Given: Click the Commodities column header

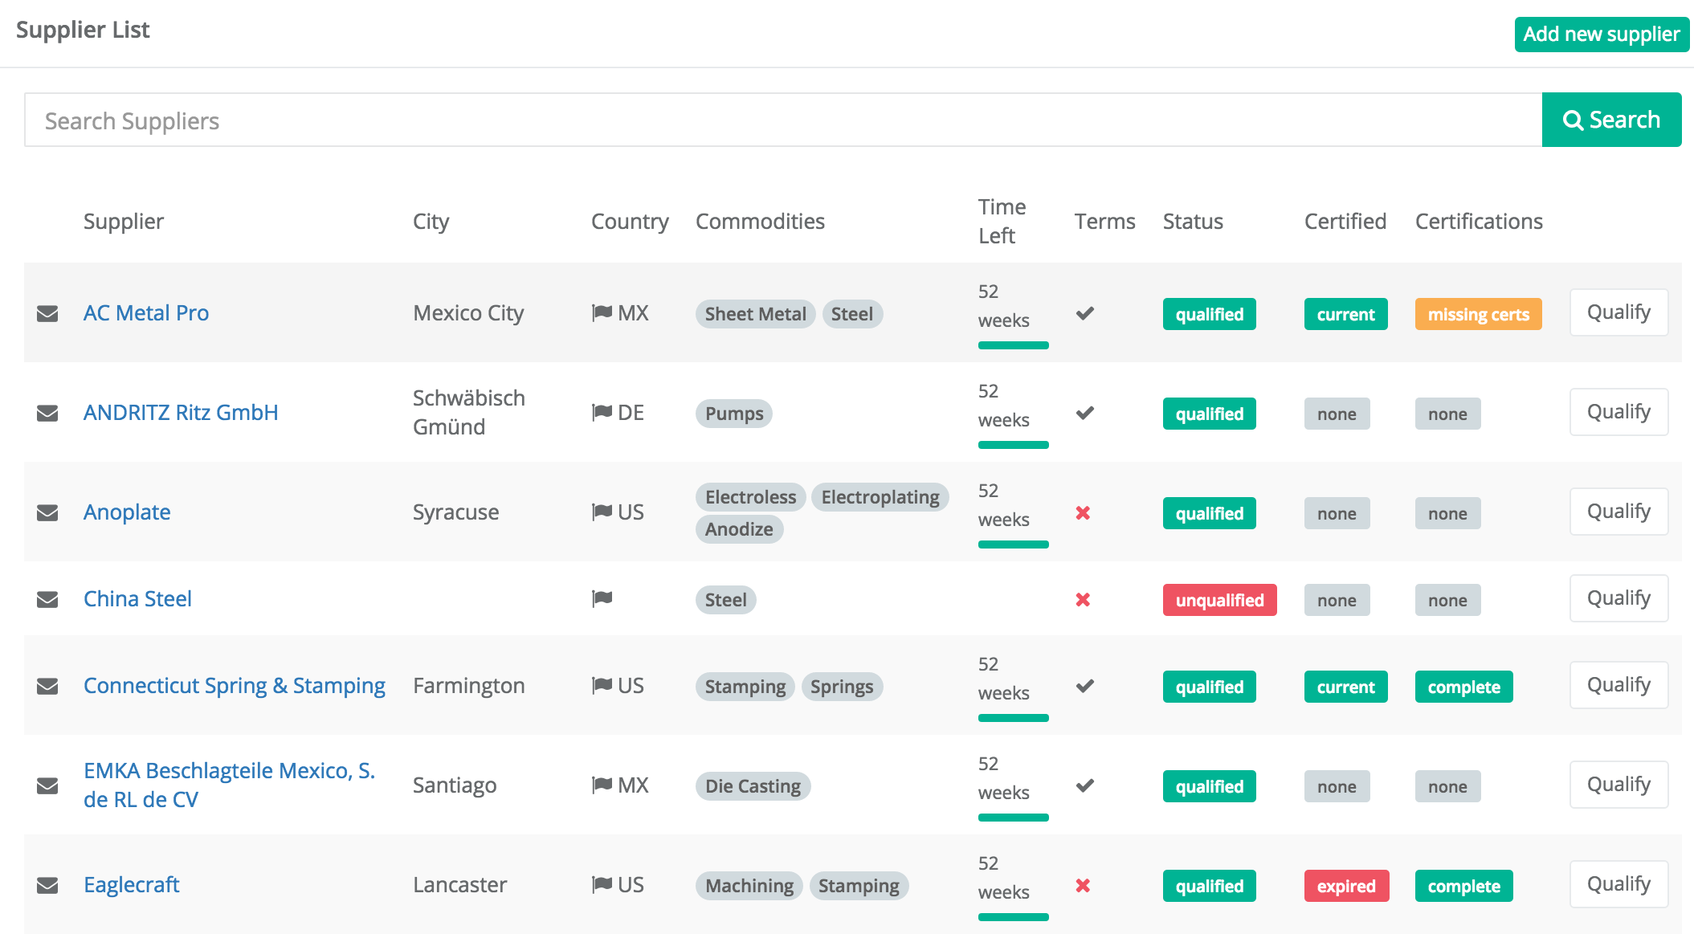Looking at the screenshot, I should (x=760, y=221).
